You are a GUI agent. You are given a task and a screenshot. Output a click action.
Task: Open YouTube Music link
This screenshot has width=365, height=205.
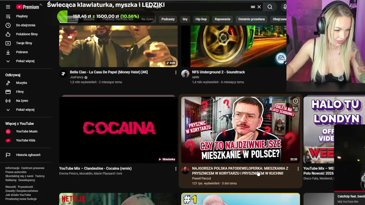click(x=27, y=131)
